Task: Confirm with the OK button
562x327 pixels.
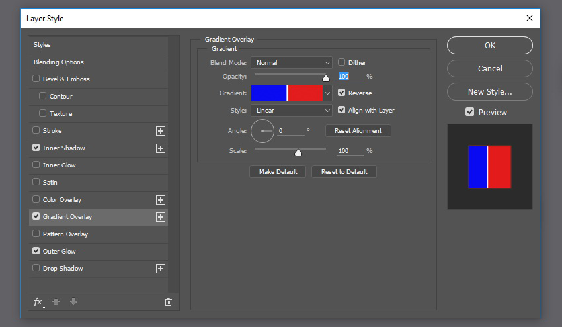Action: [489, 45]
